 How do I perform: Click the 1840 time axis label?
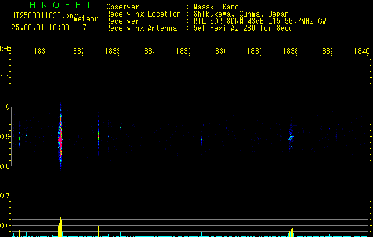(x=362, y=51)
